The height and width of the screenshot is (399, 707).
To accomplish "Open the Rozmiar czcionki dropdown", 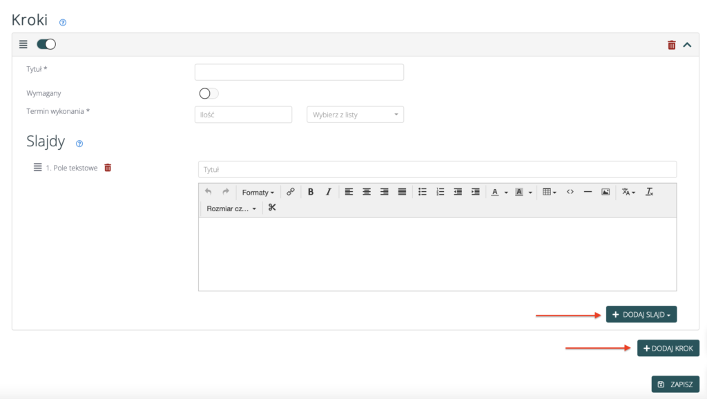I will (231, 208).
